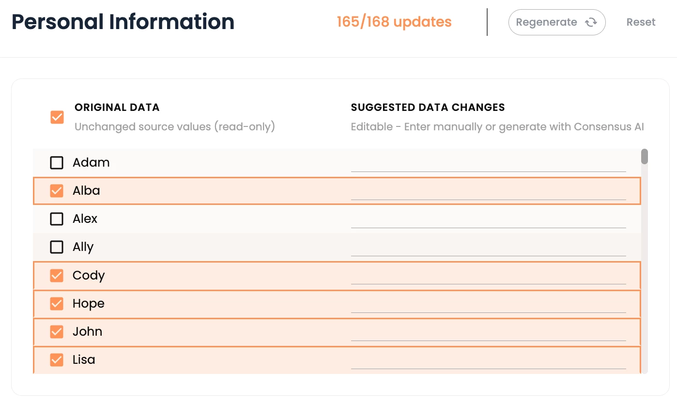Viewport: 677px width, 404px height.
Task: Check the Ally row checkbox
Action: (x=57, y=247)
